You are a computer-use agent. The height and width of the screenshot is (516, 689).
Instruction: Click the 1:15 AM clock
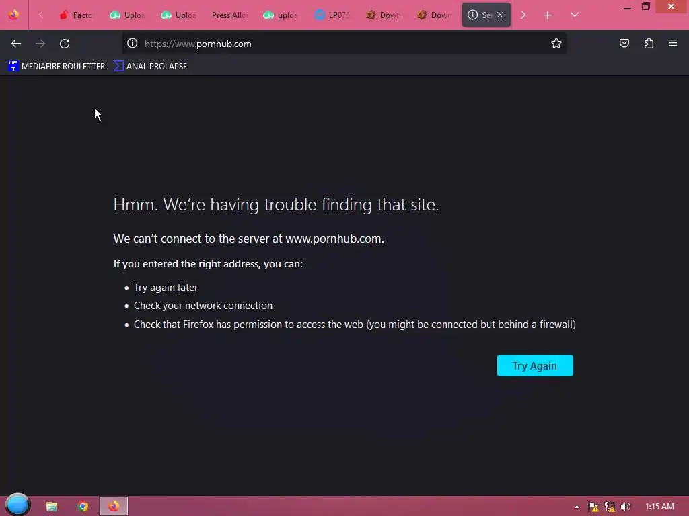point(659,507)
